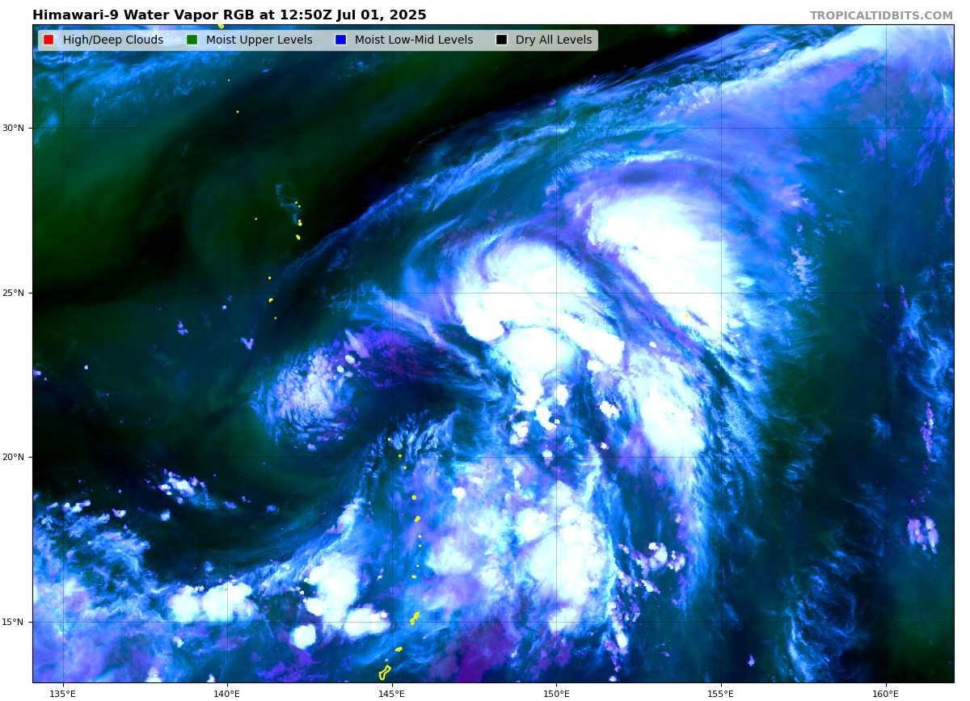Viewport: 970px width, 701px height.
Task: Click the 15°N latitude axis label
Action: [13, 622]
